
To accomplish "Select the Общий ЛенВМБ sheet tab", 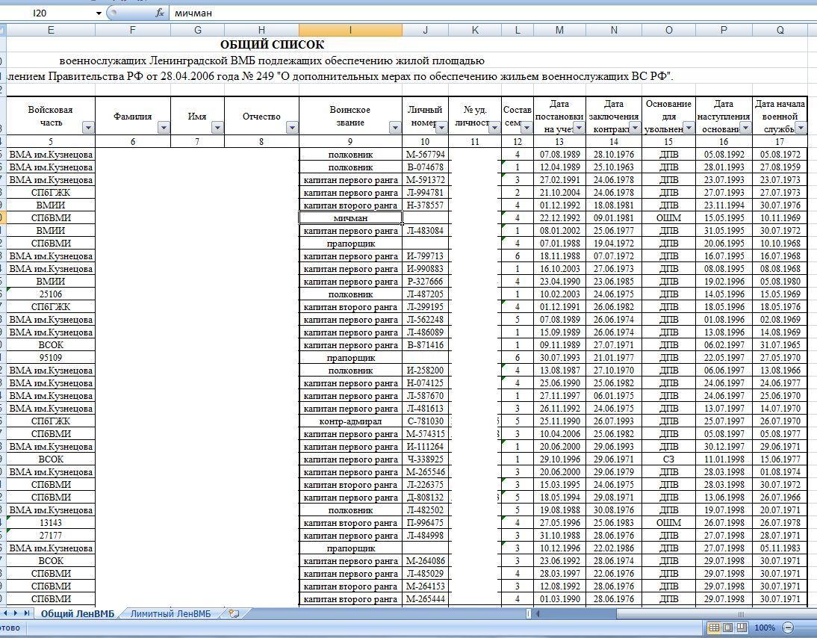I will [77, 613].
